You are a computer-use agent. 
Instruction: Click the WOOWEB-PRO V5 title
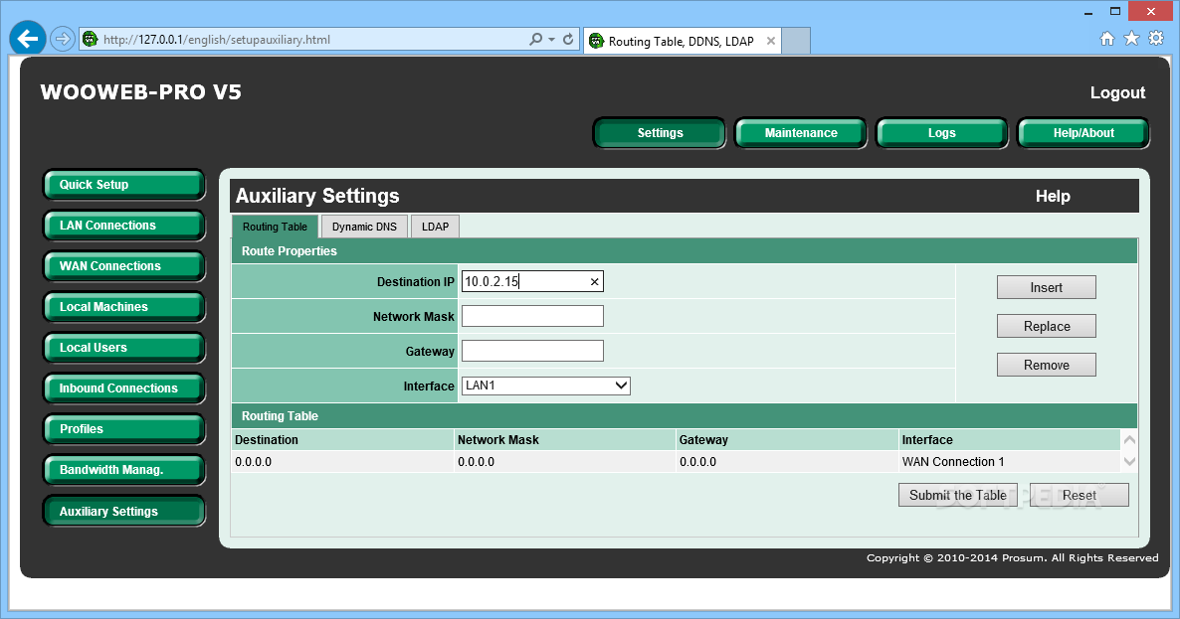pyautogui.click(x=140, y=92)
